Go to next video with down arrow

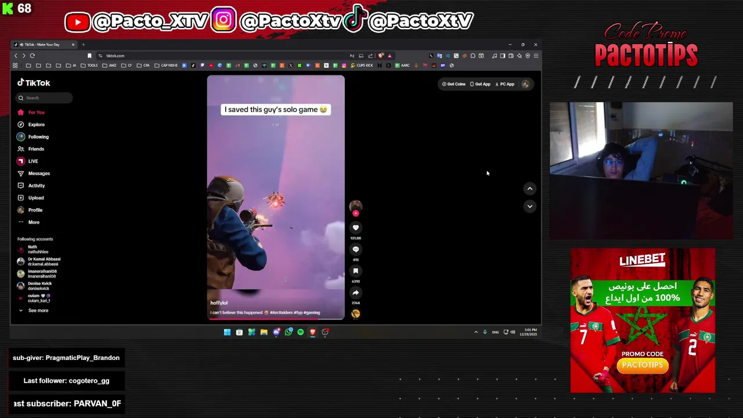pos(529,206)
